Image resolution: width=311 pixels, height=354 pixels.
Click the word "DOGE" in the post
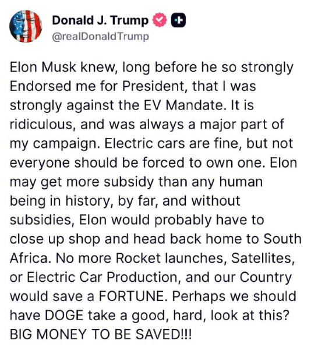click(x=64, y=315)
